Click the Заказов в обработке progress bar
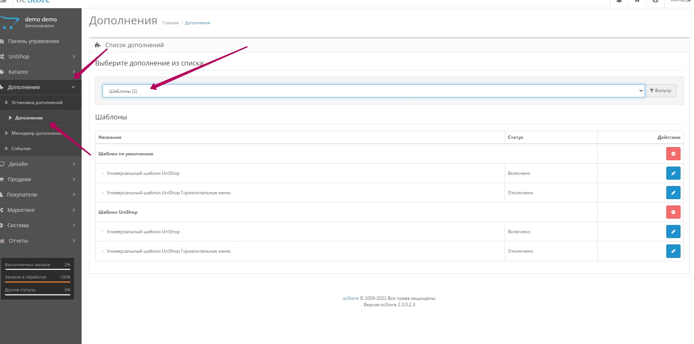The image size is (694, 344). [x=37, y=282]
